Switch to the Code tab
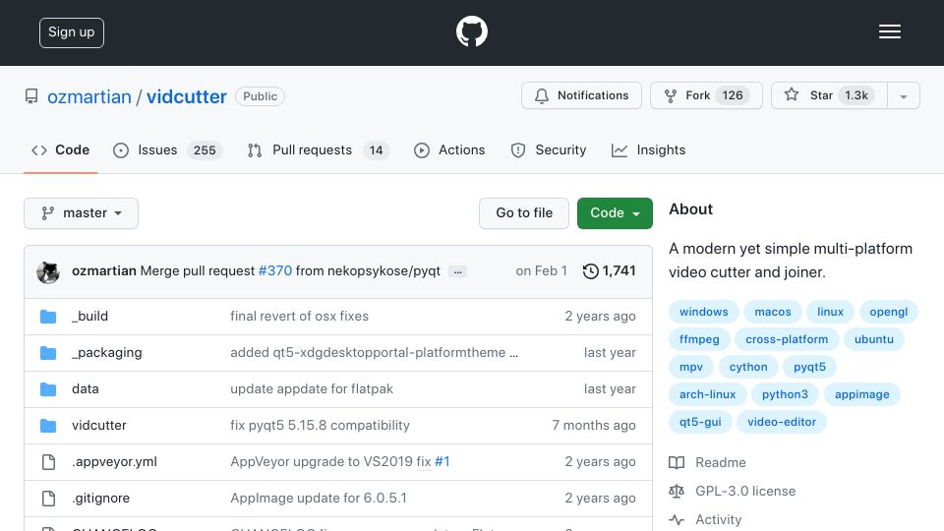The image size is (944, 531). pos(60,149)
